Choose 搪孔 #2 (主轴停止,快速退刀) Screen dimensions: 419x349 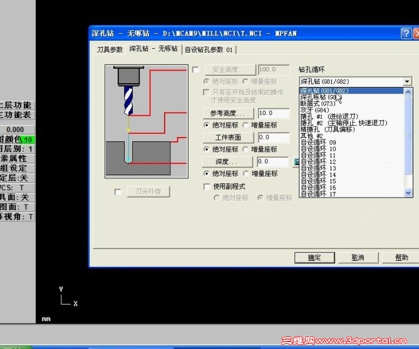pos(351,123)
